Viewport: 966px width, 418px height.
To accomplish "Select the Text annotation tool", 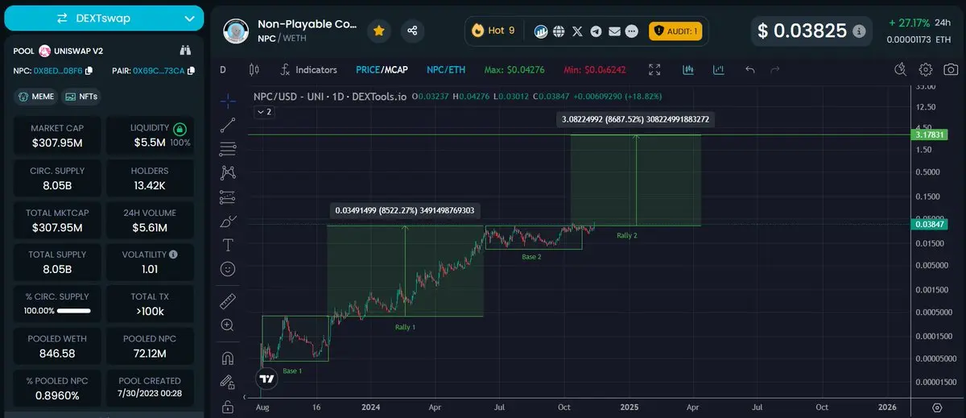I will coord(228,244).
